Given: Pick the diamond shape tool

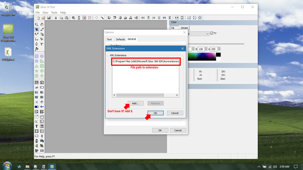Looking at the screenshot, I should click(x=42, y=76).
